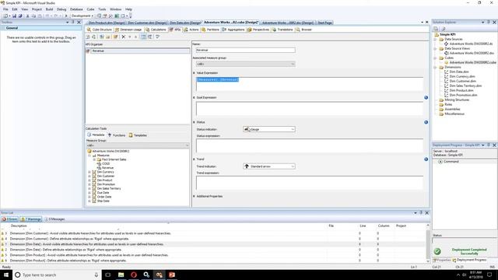The width and height of the screenshot is (498, 280).
Task: Pin the Toolbox panel with auto-hide icon
Action: tap(73, 23)
